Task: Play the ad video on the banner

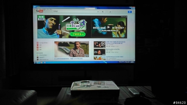Action: tap(108, 27)
